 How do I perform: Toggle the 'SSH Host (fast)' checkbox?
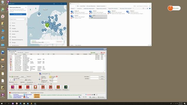[x=50, y=76]
